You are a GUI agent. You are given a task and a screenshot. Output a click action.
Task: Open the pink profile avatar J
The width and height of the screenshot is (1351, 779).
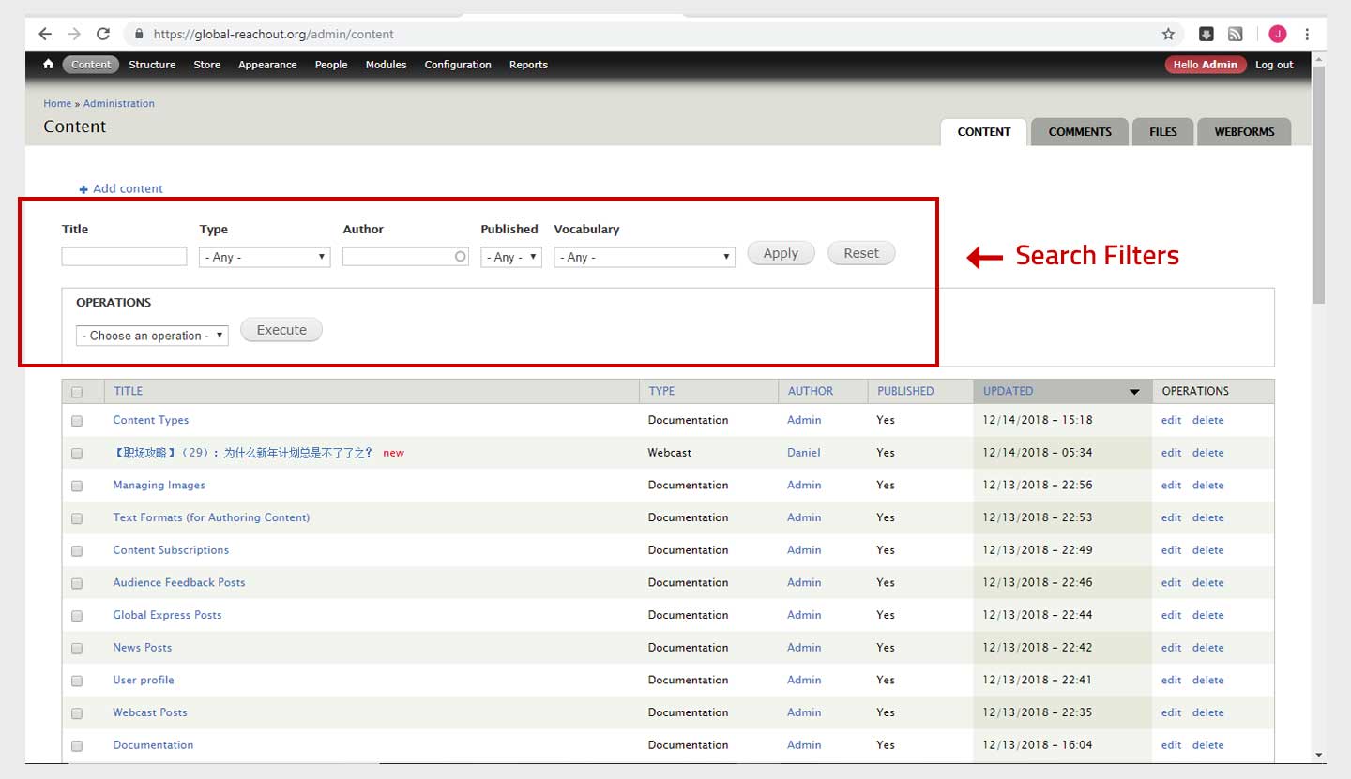(1277, 34)
